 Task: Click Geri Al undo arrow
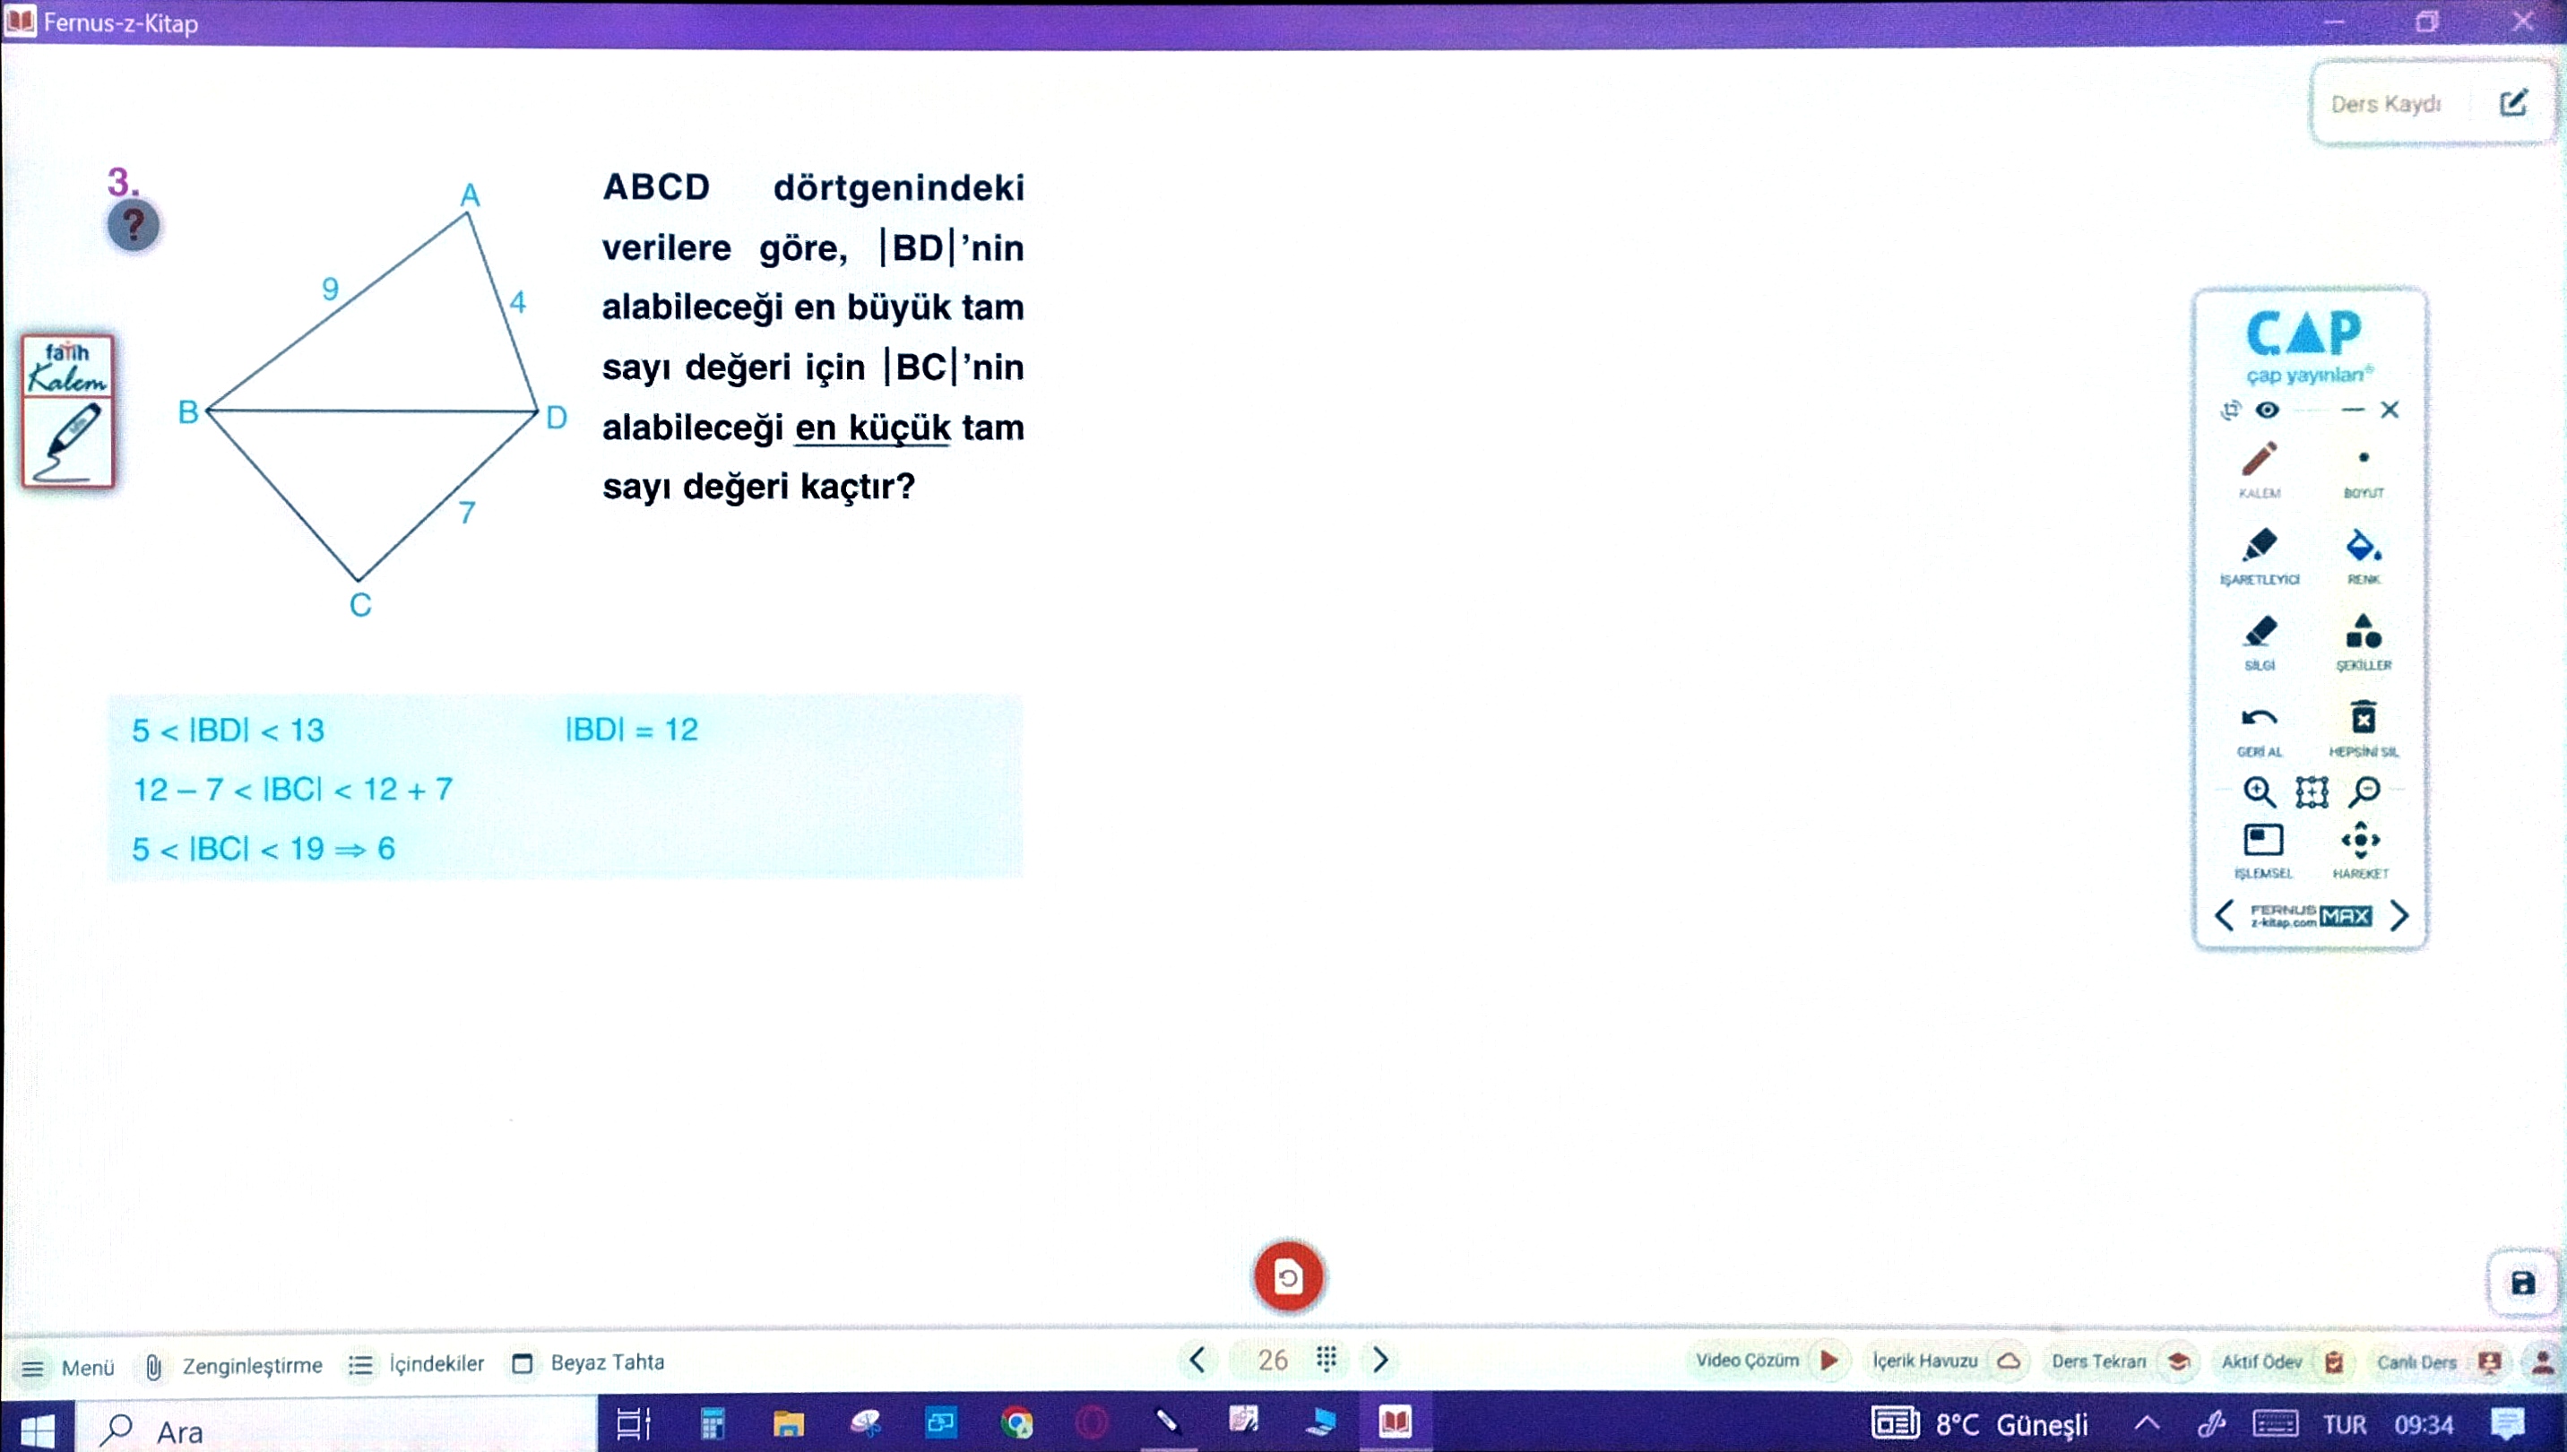point(2259,718)
